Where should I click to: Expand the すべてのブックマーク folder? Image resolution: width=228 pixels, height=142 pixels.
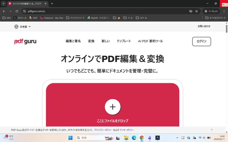(215, 18)
